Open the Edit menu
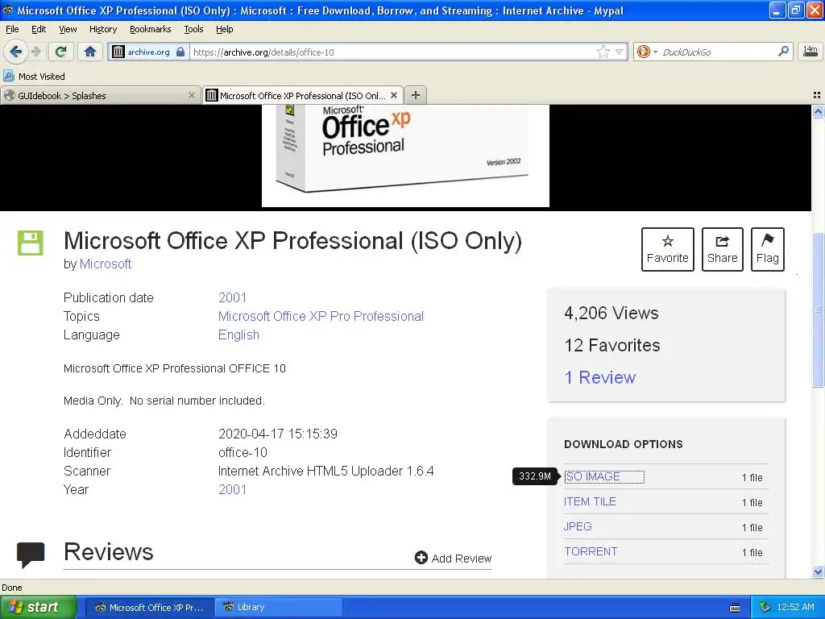 (x=39, y=29)
